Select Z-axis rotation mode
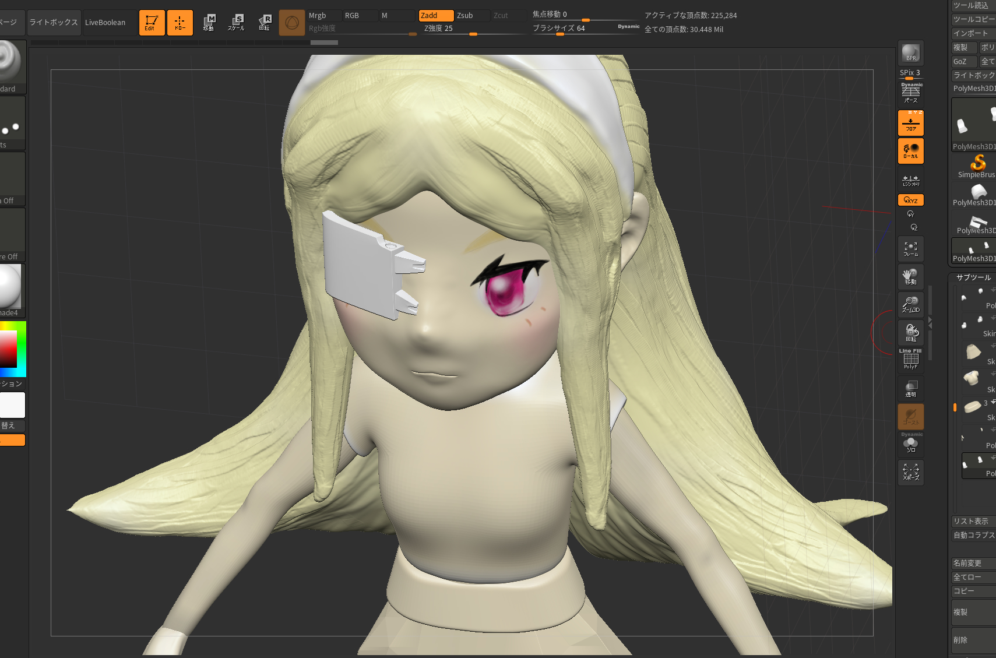The height and width of the screenshot is (658, 996). click(913, 227)
